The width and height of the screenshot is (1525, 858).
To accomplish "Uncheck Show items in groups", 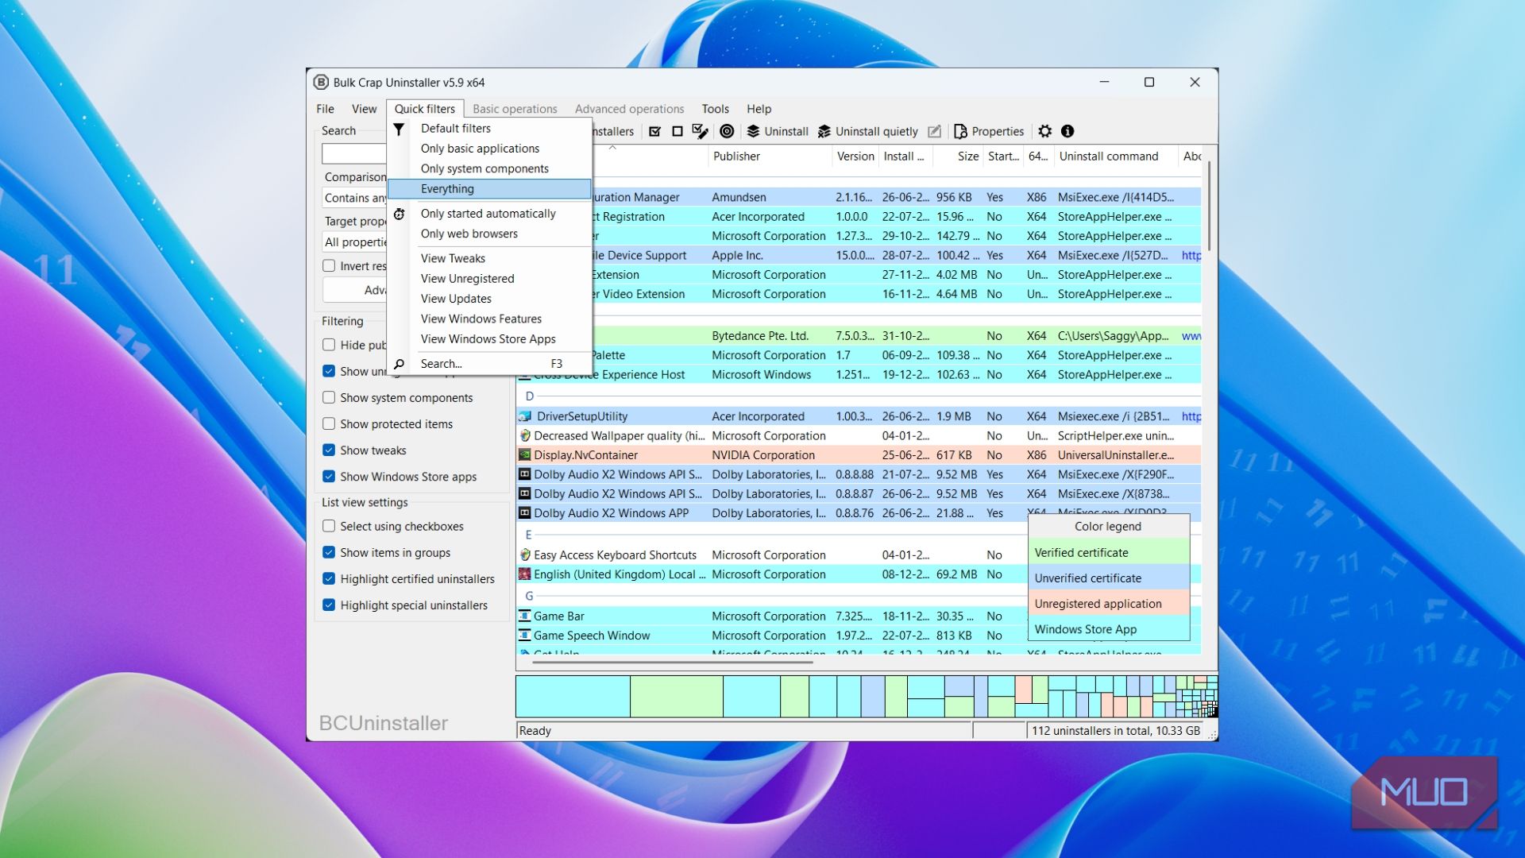I will pos(329,553).
